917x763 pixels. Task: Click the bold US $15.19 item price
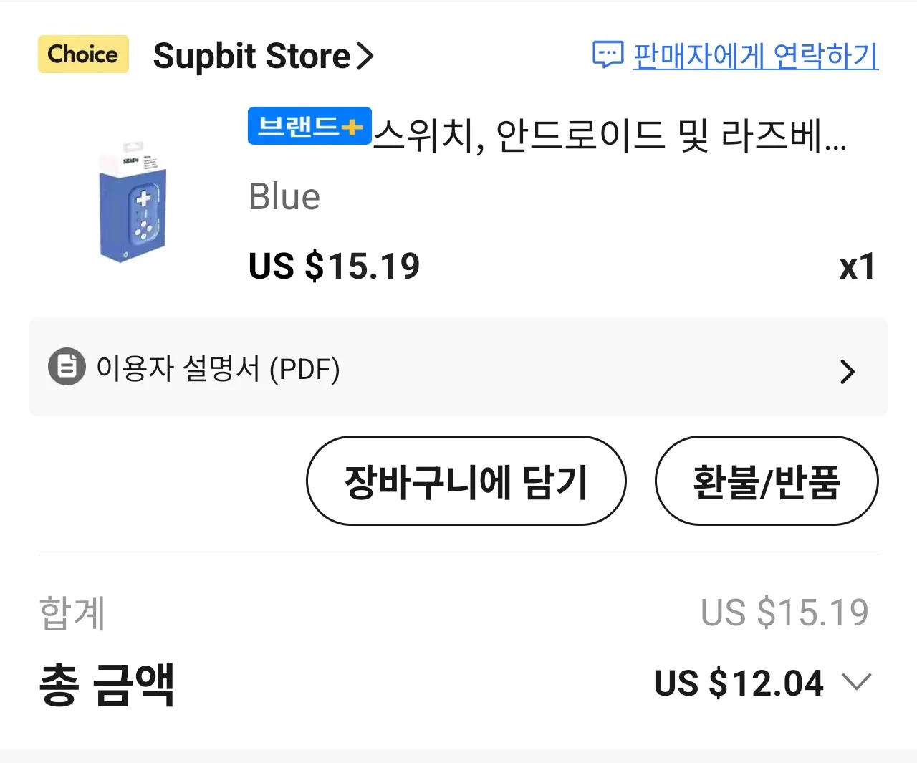tap(334, 267)
